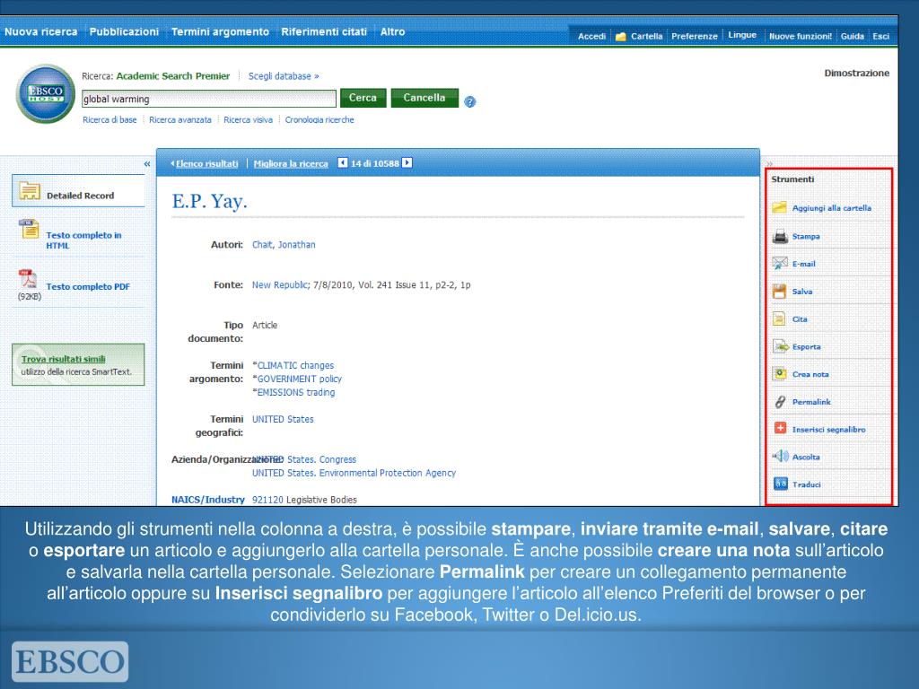The width and height of the screenshot is (919, 689).
Task: Click the PDF full text icon
Action: click(x=28, y=279)
